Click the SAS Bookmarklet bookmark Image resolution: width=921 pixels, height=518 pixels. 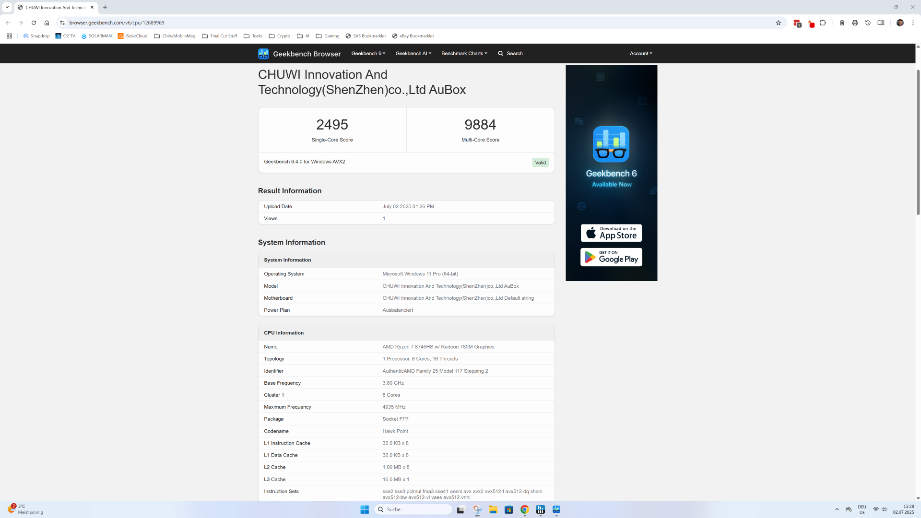tap(366, 36)
